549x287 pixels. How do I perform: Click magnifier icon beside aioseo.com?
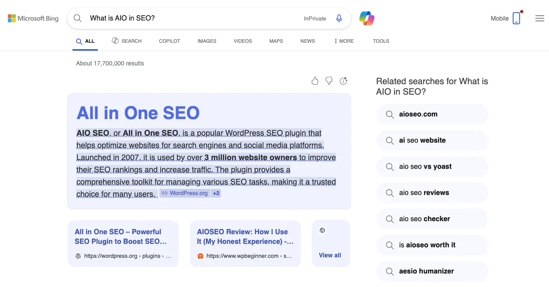pos(390,114)
